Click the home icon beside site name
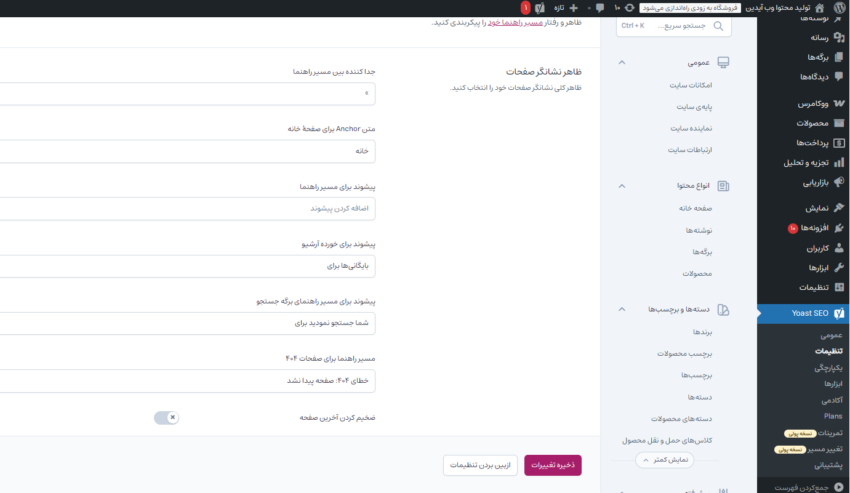Screen dimensions: 850x493 [x=819, y=8]
